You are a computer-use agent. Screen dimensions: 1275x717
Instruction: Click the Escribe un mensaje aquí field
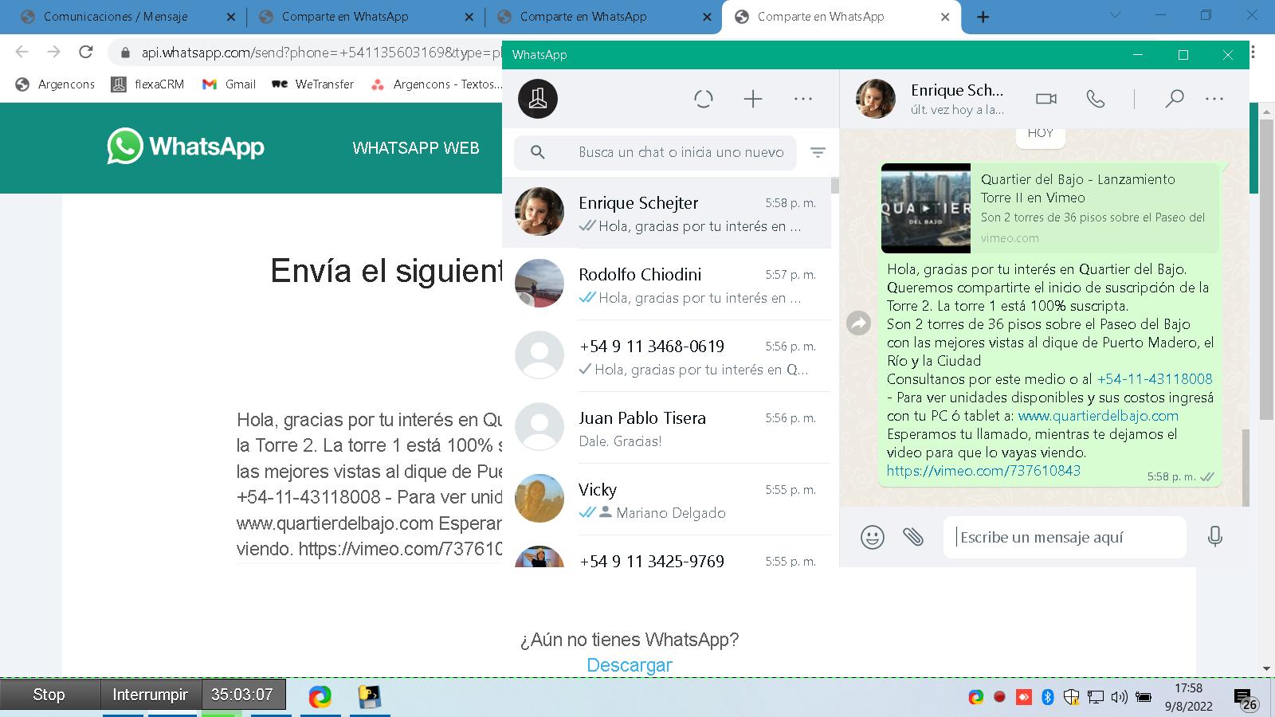pyautogui.click(x=1065, y=537)
